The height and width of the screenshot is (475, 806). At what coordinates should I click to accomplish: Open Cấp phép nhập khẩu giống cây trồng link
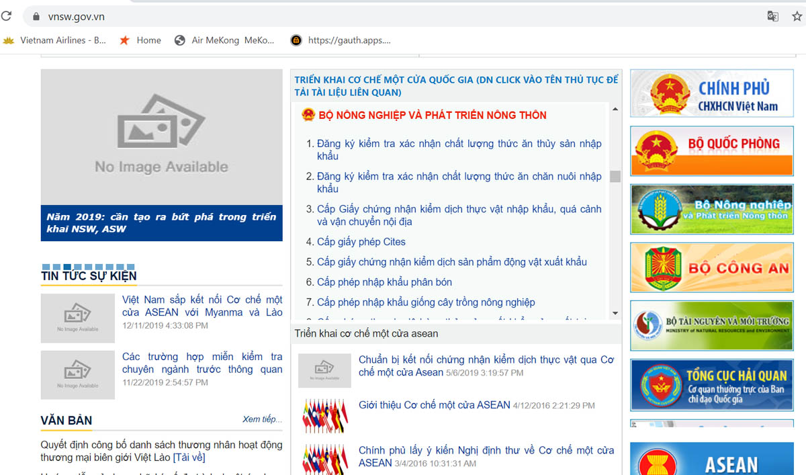[426, 302]
